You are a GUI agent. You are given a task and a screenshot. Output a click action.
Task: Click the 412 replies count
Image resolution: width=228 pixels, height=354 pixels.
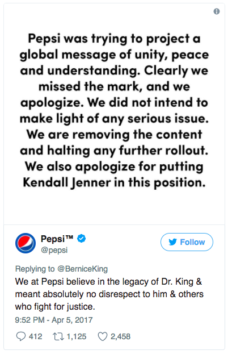(35, 336)
